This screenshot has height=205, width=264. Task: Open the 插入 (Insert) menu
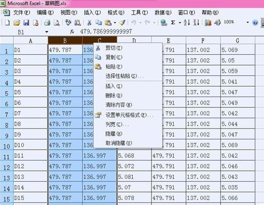pyautogui.click(x=93, y=12)
